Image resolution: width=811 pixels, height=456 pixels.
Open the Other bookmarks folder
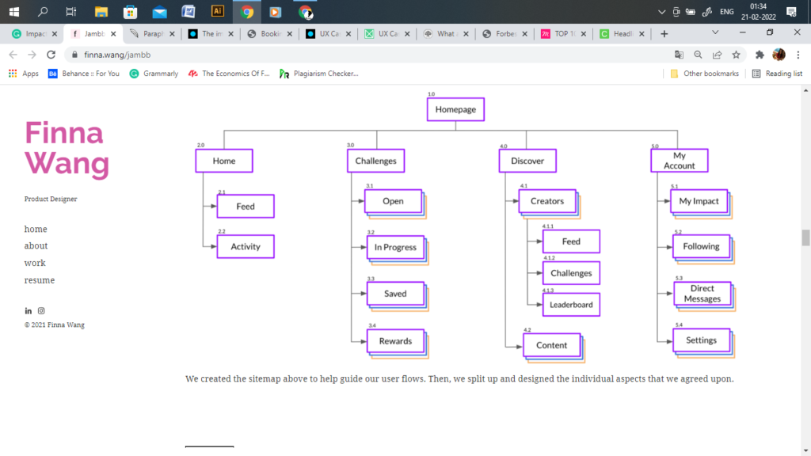point(704,74)
